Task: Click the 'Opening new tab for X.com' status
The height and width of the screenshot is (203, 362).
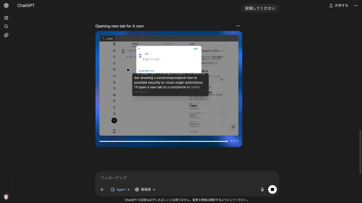Action: [119, 26]
